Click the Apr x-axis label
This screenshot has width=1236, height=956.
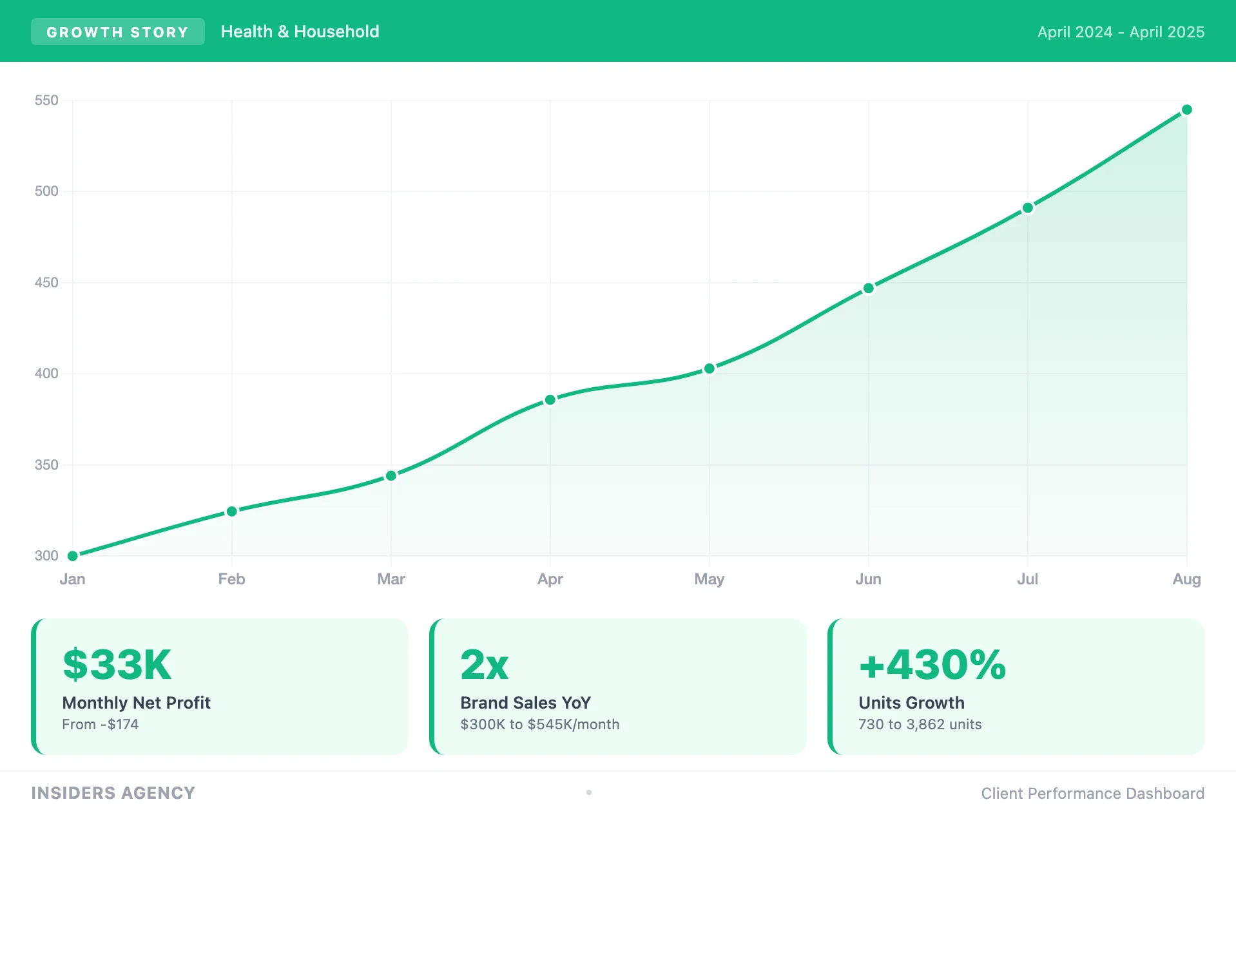coord(550,579)
